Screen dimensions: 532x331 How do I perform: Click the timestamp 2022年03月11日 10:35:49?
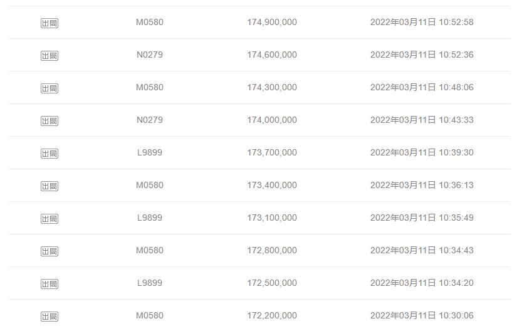coord(422,218)
